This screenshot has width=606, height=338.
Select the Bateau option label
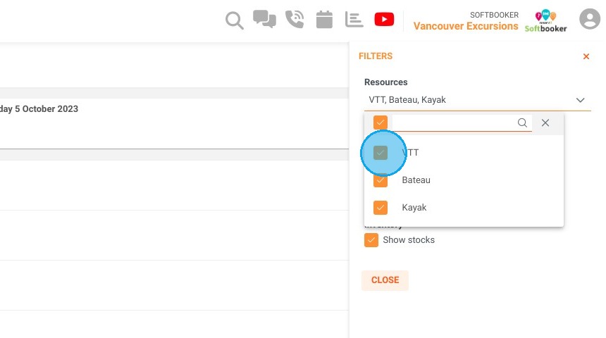(x=416, y=180)
